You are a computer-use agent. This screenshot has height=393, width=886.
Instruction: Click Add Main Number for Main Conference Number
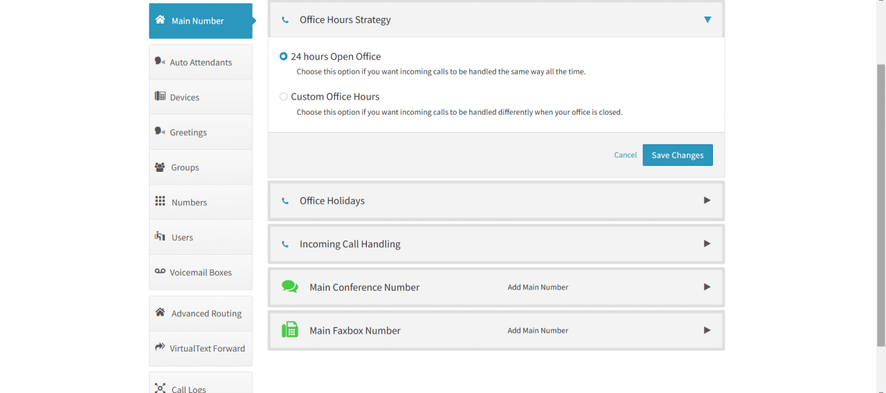(538, 287)
